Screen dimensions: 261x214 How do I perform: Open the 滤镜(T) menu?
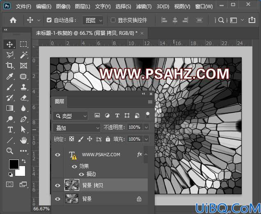coord(144,7)
